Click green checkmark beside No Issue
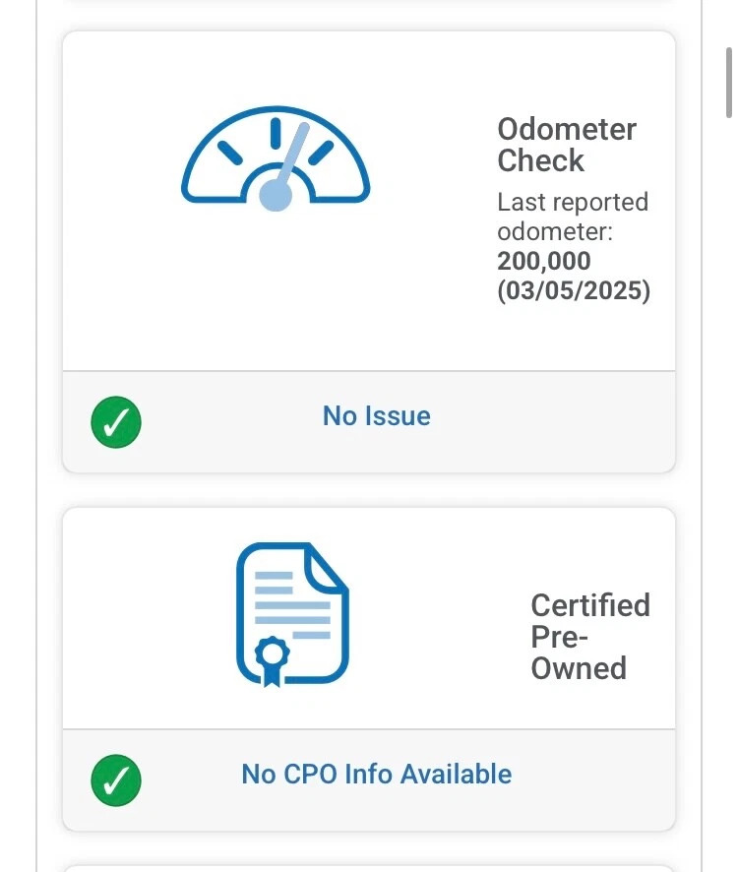The height and width of the screenshot is (872, 738). 116,421
